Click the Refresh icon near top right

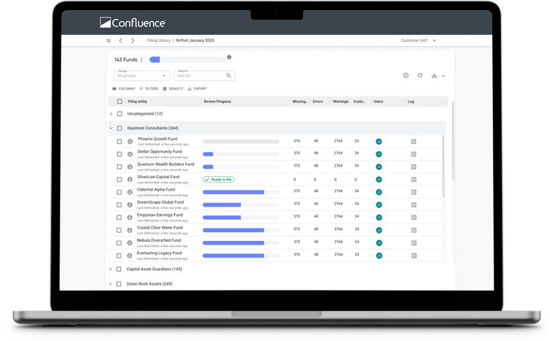click(x=420, y=76)
